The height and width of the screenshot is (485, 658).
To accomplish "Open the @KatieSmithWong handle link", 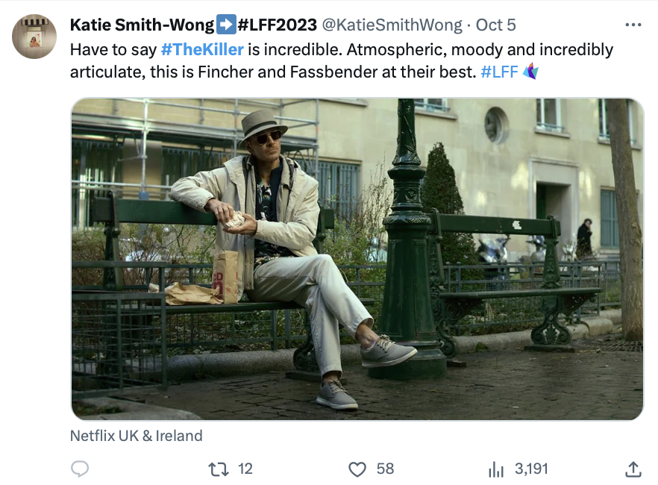I will (x=392, y=25).
